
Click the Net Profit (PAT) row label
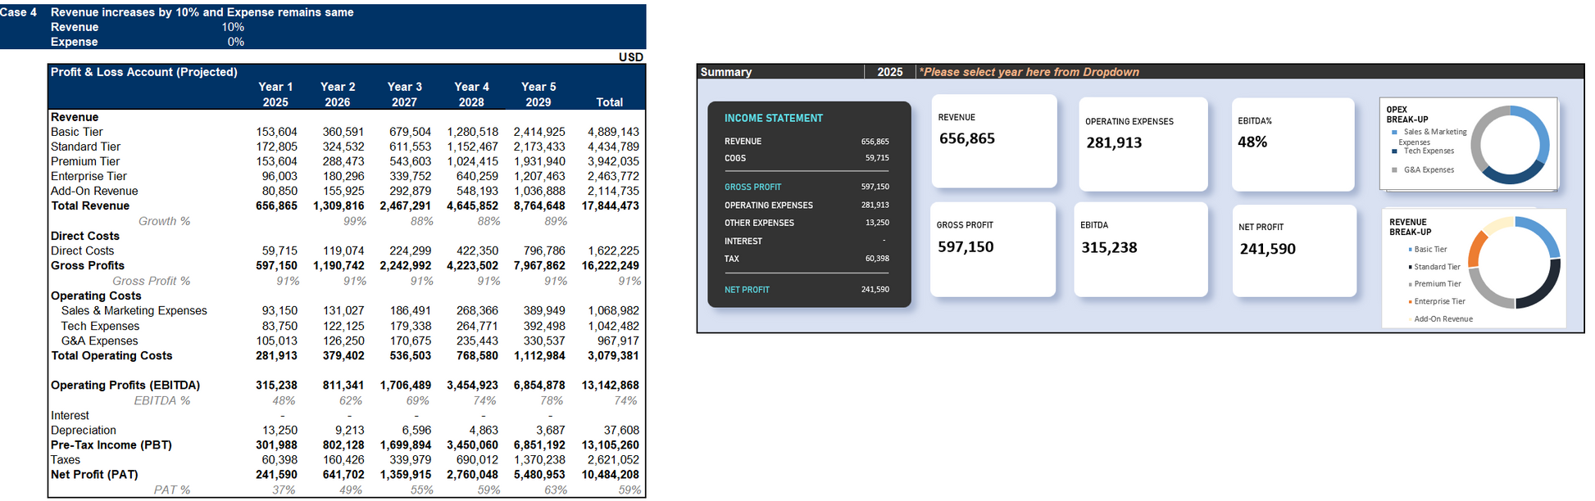(94, 475)
